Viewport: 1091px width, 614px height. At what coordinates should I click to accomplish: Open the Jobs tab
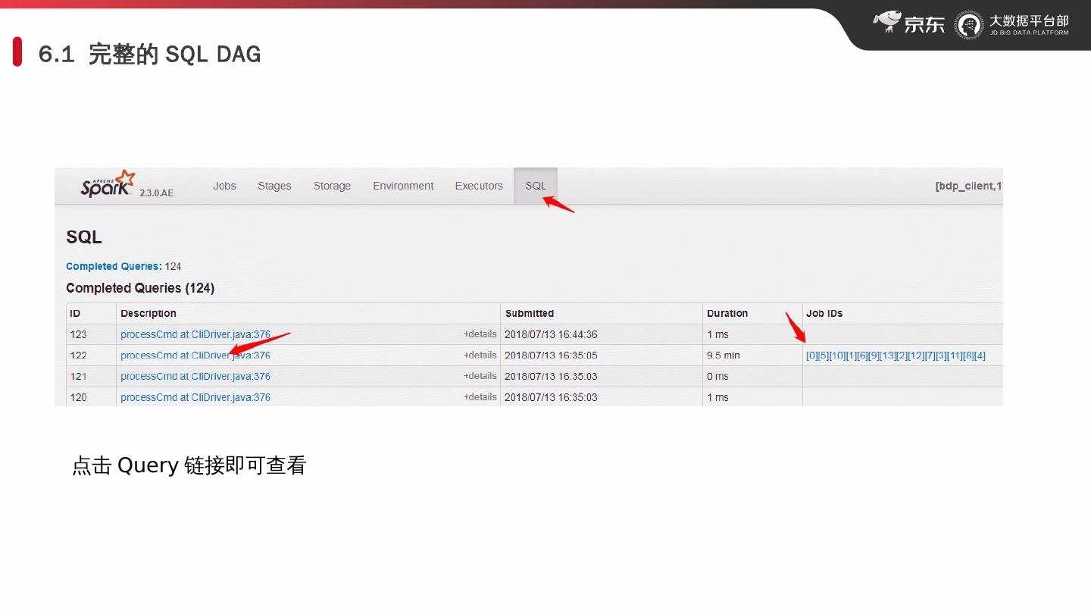coord(224,186)
